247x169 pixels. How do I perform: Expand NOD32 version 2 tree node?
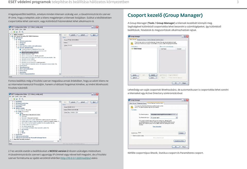pyautogui.click(x=11, y=35)
